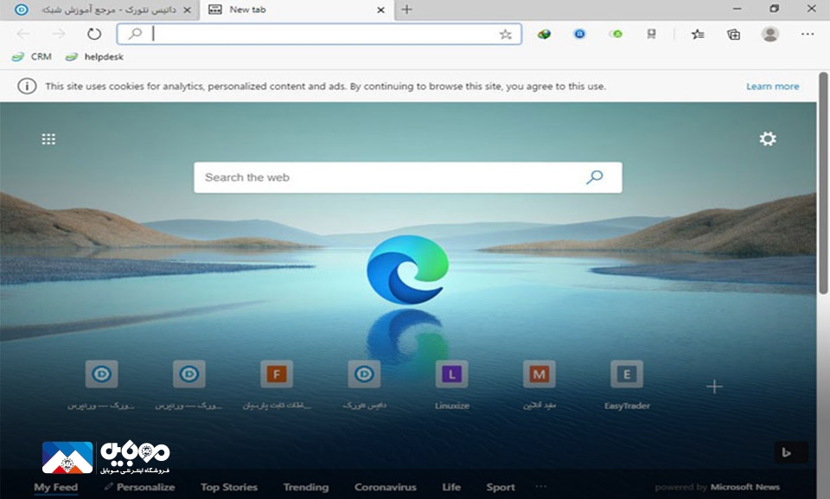Open the Collections icon
Viewport: 830px width, 499px height.
point(734,35)
